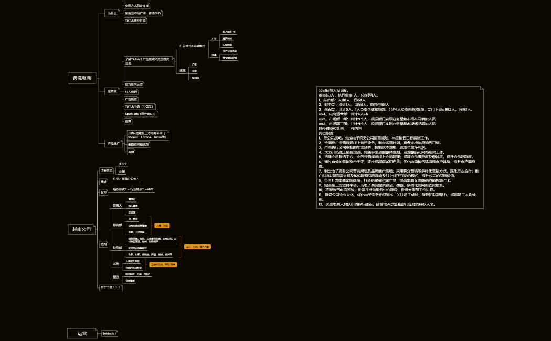This screenshot has height=341, width=551.
Task: Click the 广告投放 node
Action: tap(131, 99)
